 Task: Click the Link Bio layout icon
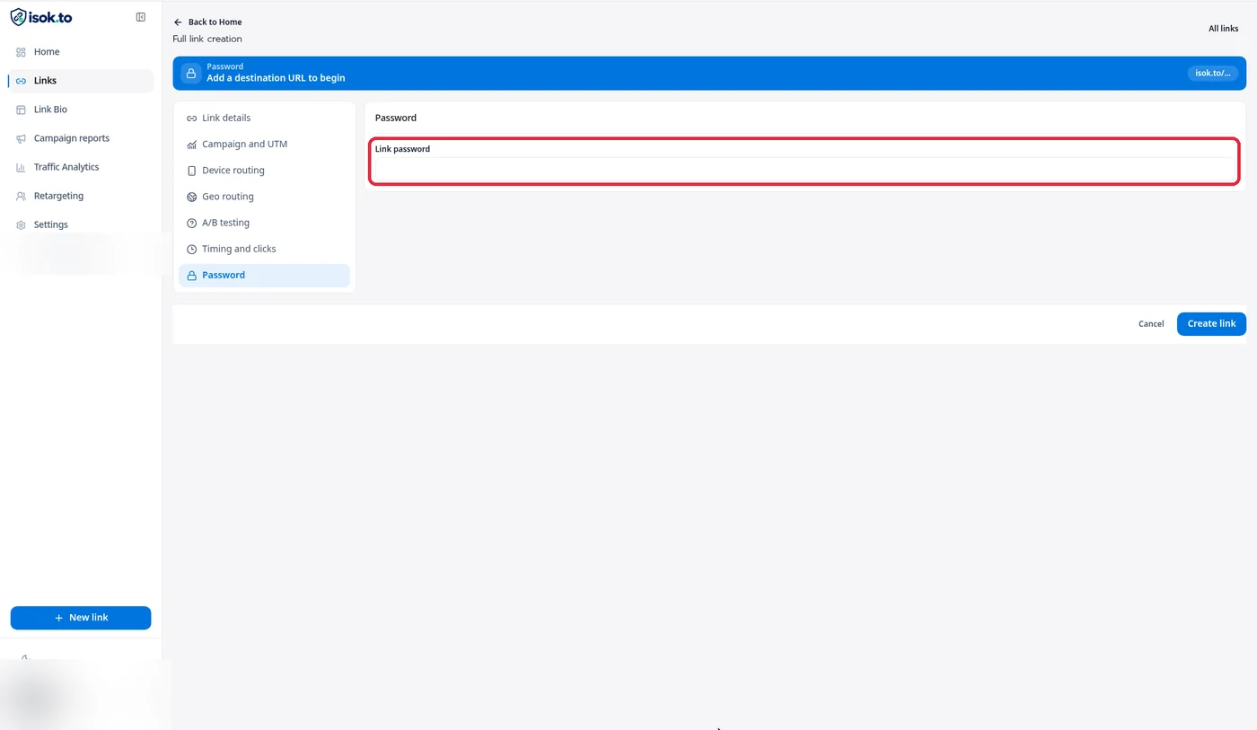(22, 110)
